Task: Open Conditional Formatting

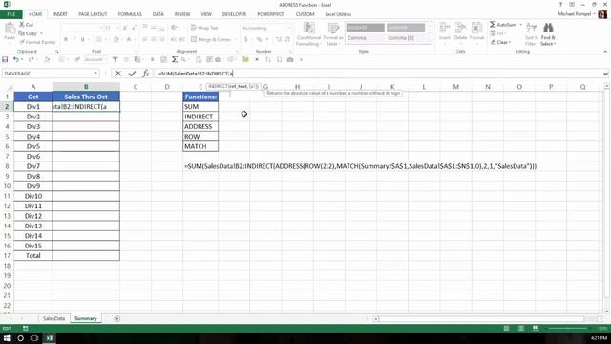Action: pyautogui.click(x=308, y=34)
